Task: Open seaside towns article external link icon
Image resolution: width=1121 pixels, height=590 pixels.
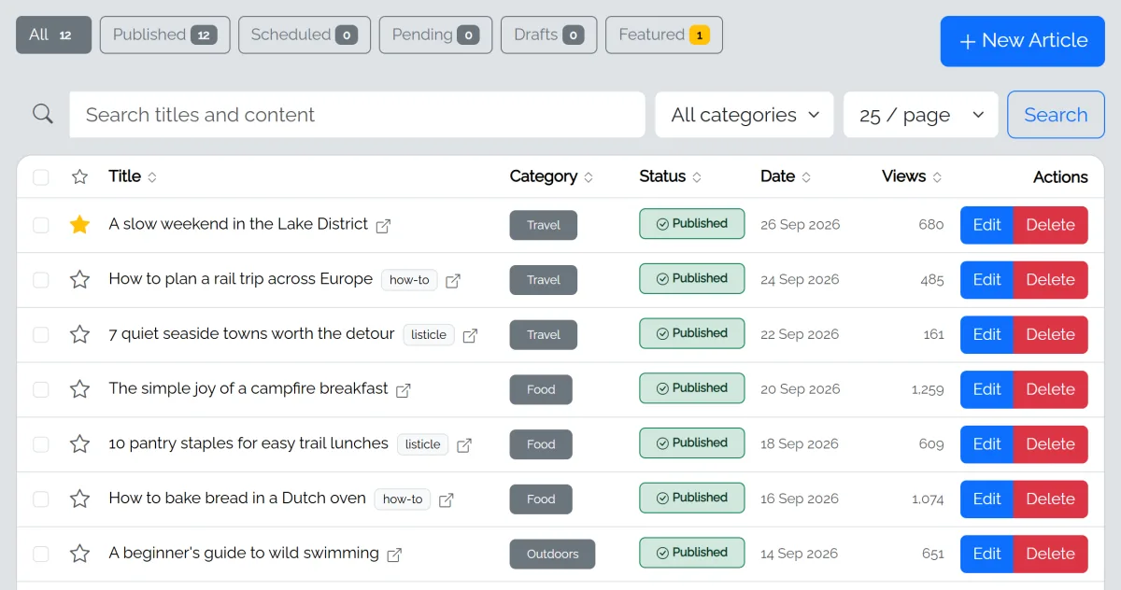Action: pos(471,335)
